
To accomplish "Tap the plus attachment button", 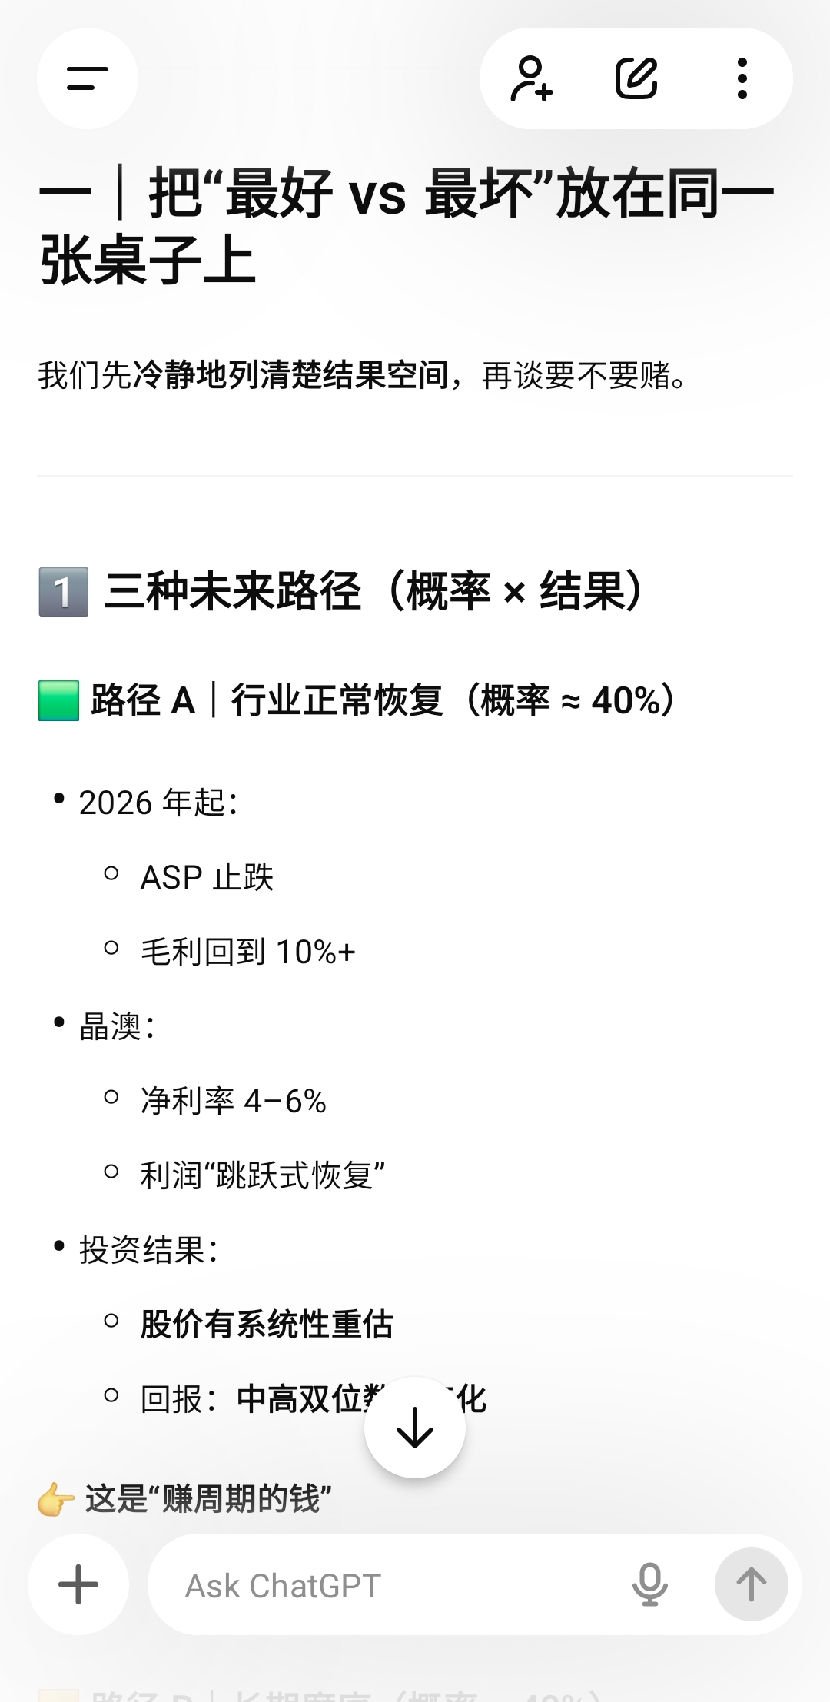I will coord(78,1584).
